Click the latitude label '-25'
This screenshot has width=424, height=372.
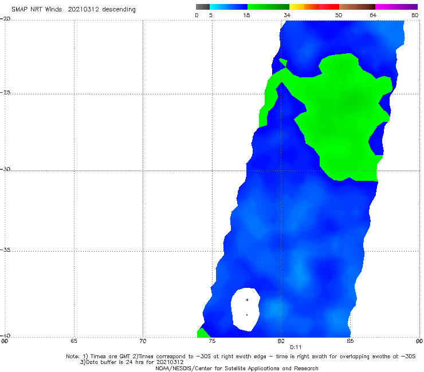click(x=6, y=92)
